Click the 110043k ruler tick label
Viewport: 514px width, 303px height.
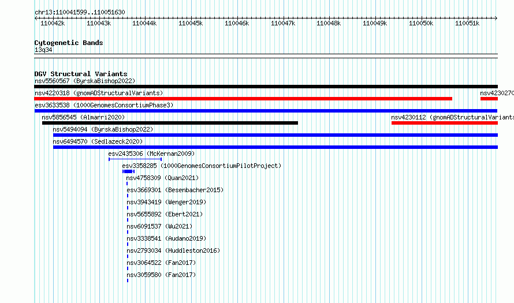(x=99, y=23)
